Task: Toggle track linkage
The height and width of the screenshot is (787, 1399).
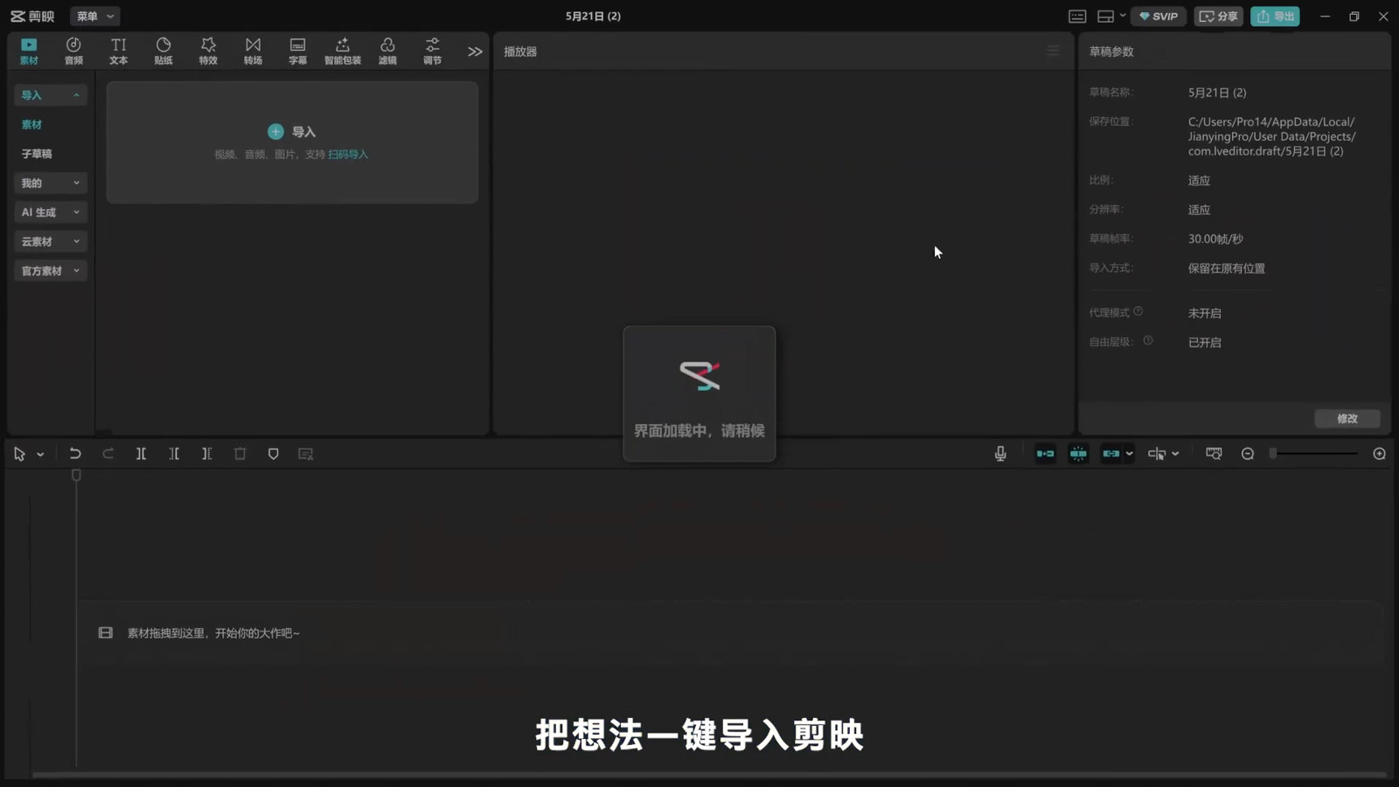Action: coord(1110,454)
